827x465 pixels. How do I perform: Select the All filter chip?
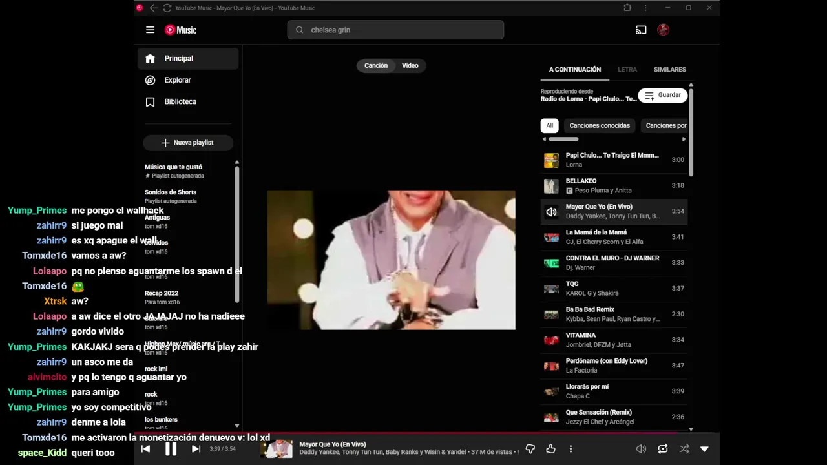[x=550, y=125]
